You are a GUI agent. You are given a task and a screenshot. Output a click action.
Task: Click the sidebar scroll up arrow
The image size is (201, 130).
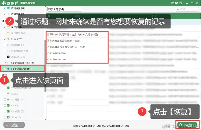coord(45,7)
